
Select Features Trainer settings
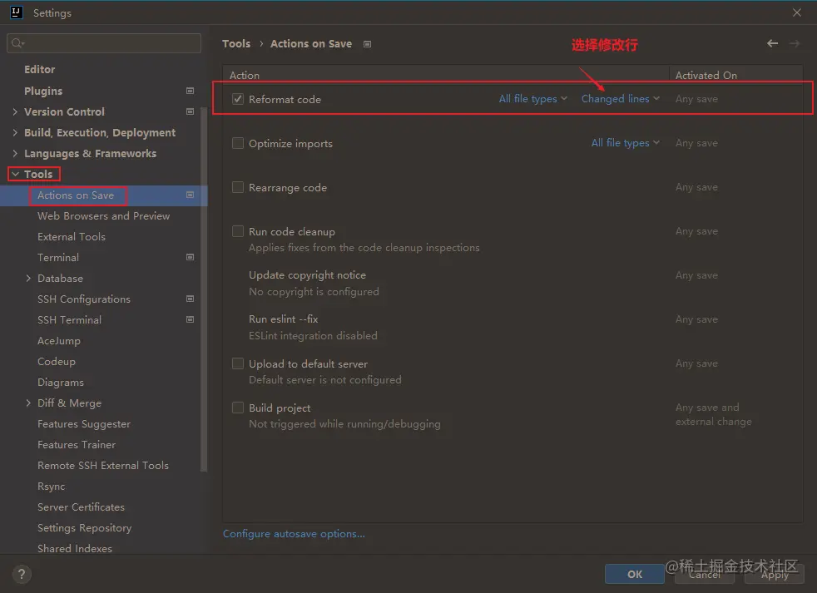(x=77, y=444)
